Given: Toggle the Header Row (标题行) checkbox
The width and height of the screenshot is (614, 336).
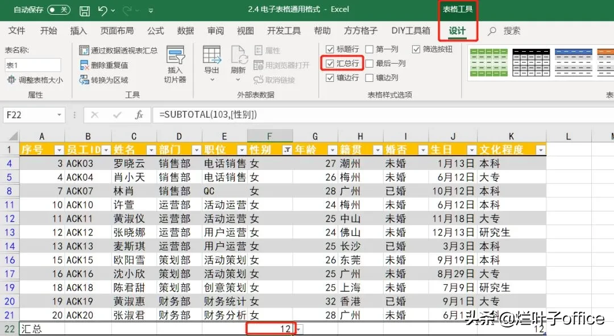Looking at the screenshot, I should click(x=330, y=49).
